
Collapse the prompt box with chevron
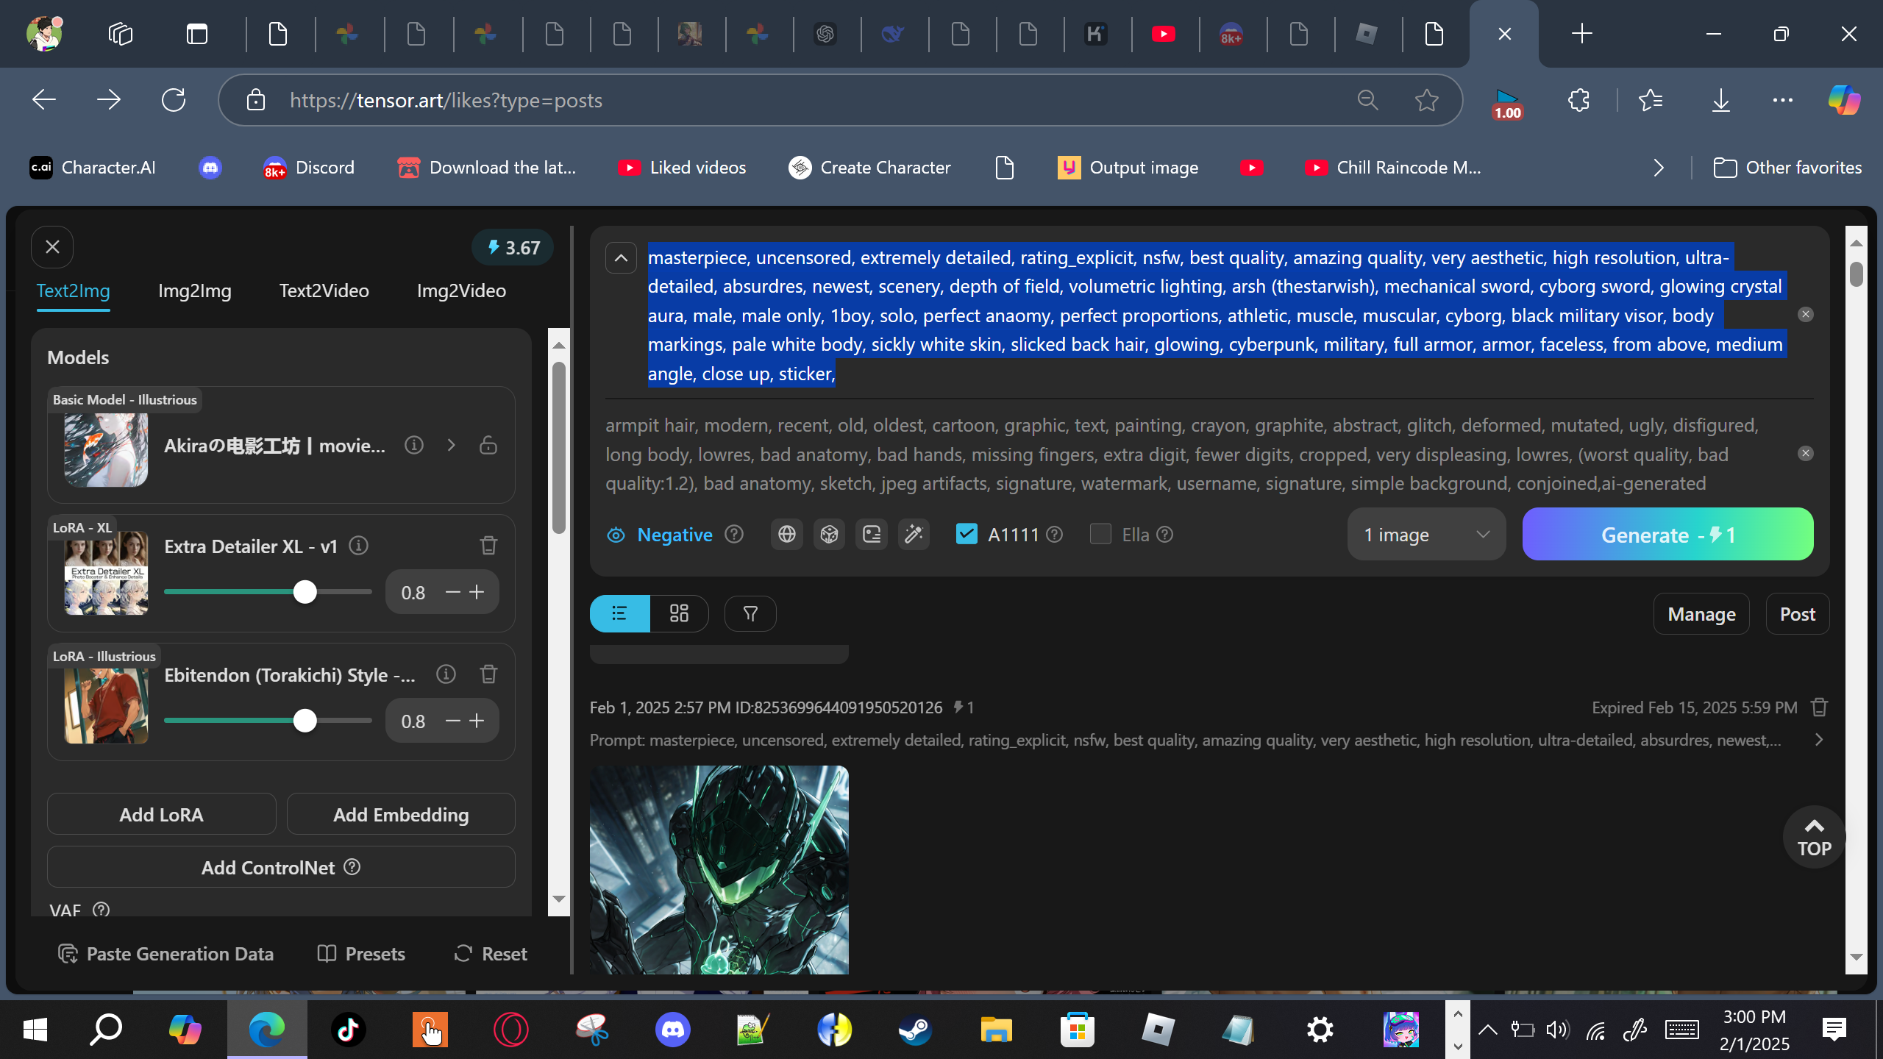coord(621,258)
